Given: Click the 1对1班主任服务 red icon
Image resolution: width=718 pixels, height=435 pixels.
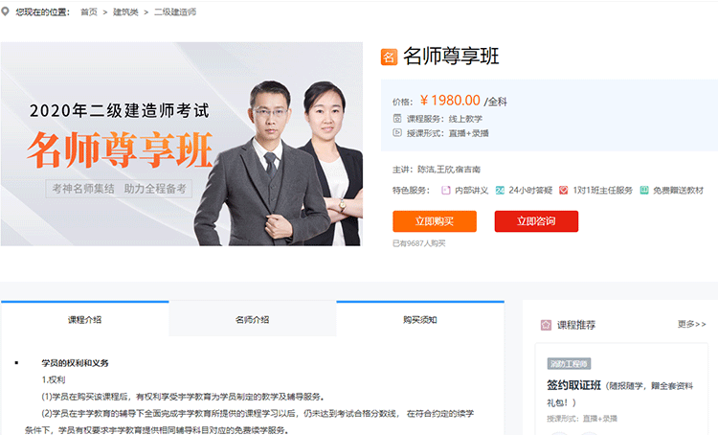Looking at the screenshot, I should click(564, 191).
